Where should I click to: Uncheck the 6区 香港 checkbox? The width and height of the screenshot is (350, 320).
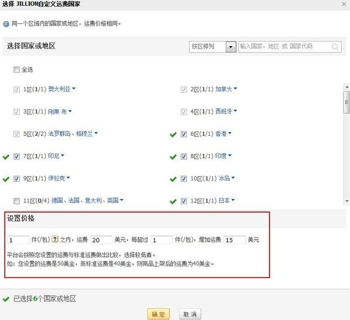click(183, 134)
